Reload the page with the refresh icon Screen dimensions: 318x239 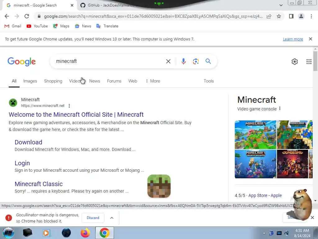pos(27,16)
